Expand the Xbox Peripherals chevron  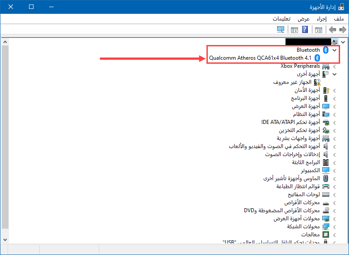334,66
